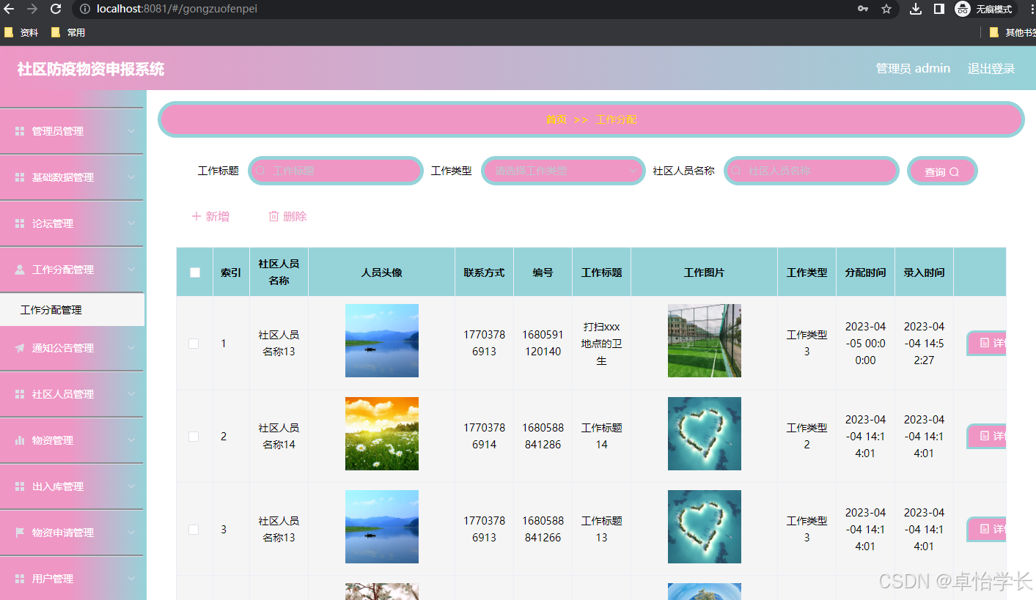Open the 资料 bookmark folder
Screen dimensions: 1036x600
pyautogui.click(x=21, y=32)
